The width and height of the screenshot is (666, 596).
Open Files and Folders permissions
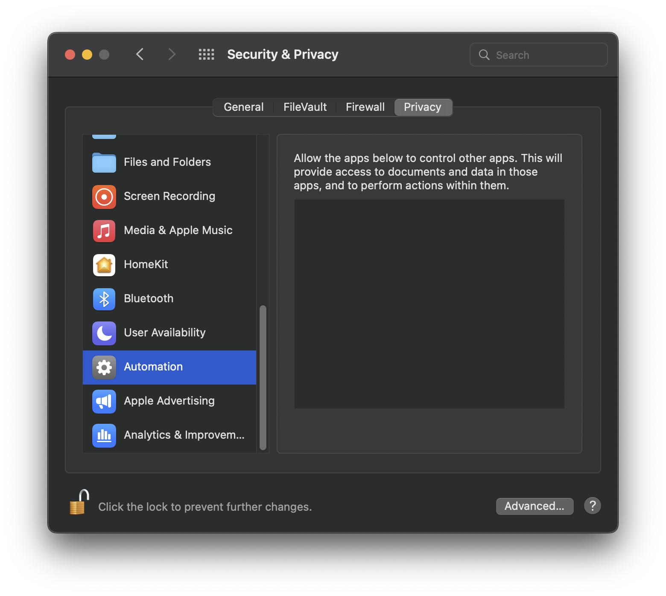coord(167,162)
